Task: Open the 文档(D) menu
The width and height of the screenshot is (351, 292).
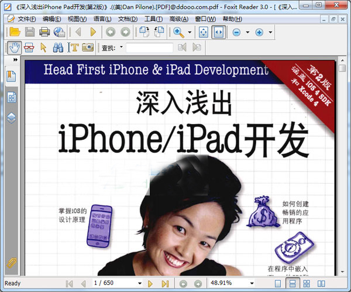Action: [128, 19]
